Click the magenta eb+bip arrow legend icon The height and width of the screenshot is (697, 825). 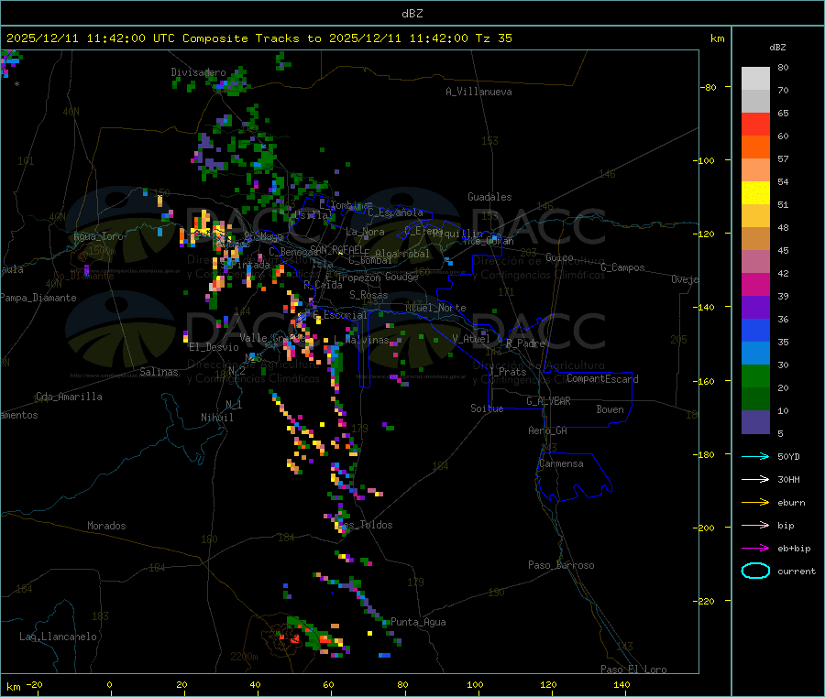pos(755,549)
